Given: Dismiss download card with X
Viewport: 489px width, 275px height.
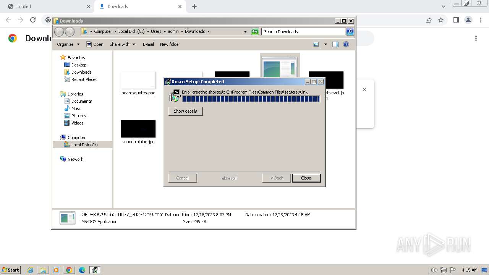Looking at the screenshot, I should tap(364, 89).
